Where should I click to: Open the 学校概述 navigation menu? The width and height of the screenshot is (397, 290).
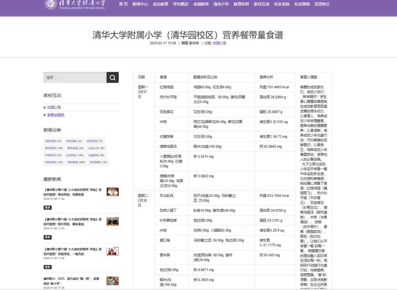point(180,4)
